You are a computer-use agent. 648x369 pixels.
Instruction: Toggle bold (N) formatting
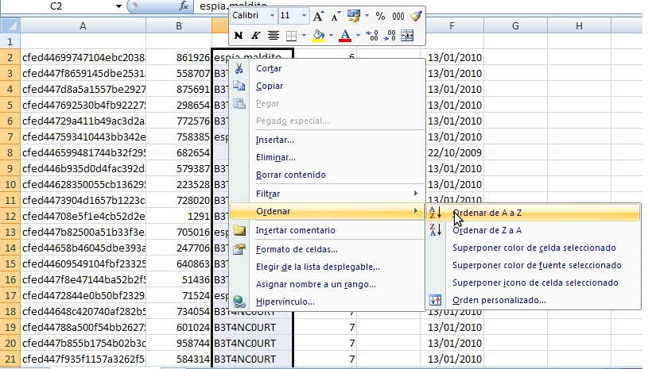coord(238,36)
